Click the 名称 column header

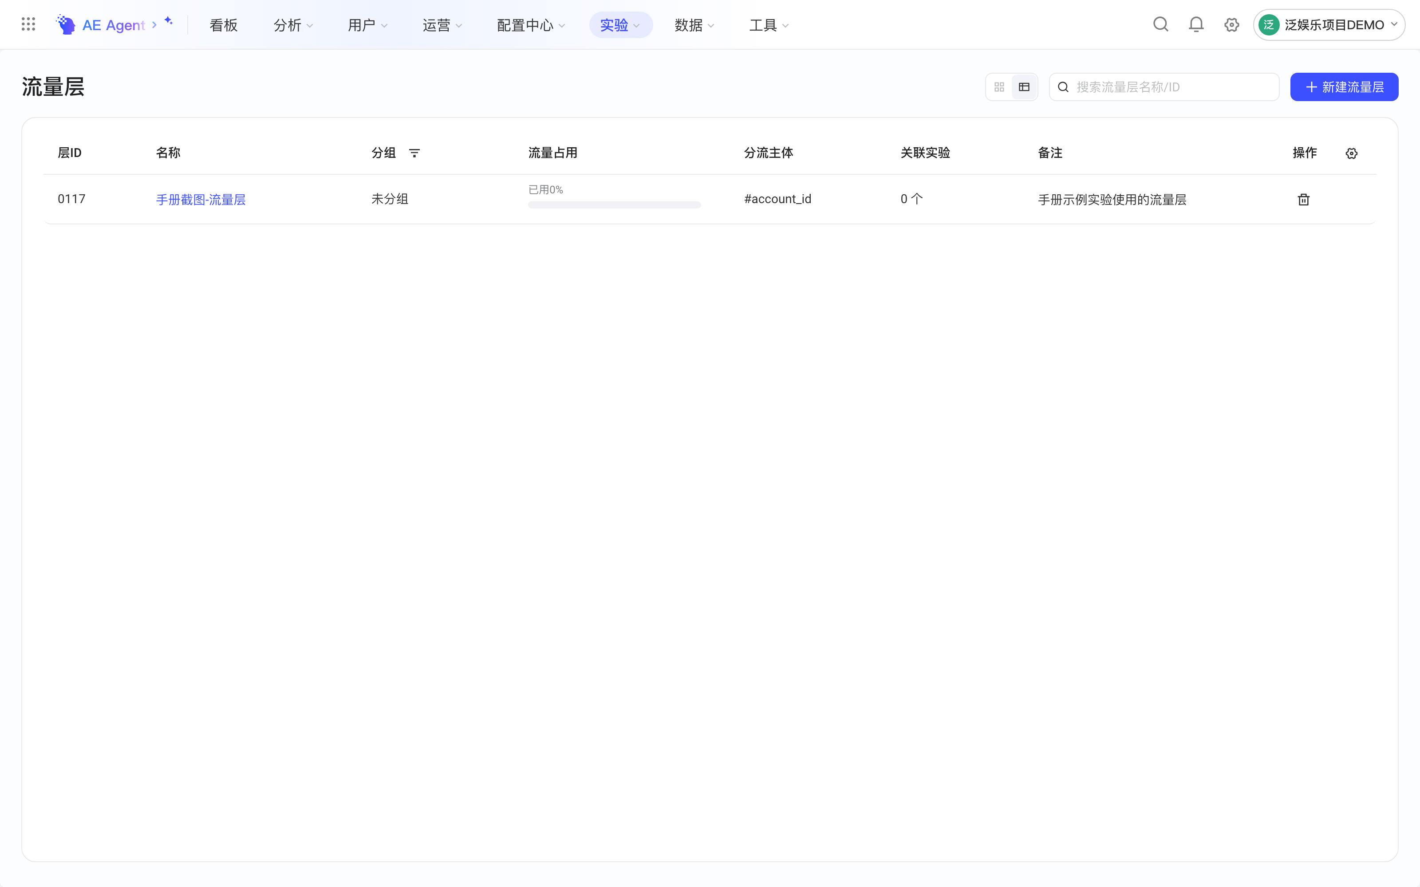coord(168,153)
